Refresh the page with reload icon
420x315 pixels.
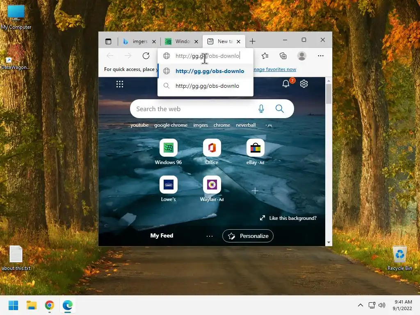coord(146,56)
